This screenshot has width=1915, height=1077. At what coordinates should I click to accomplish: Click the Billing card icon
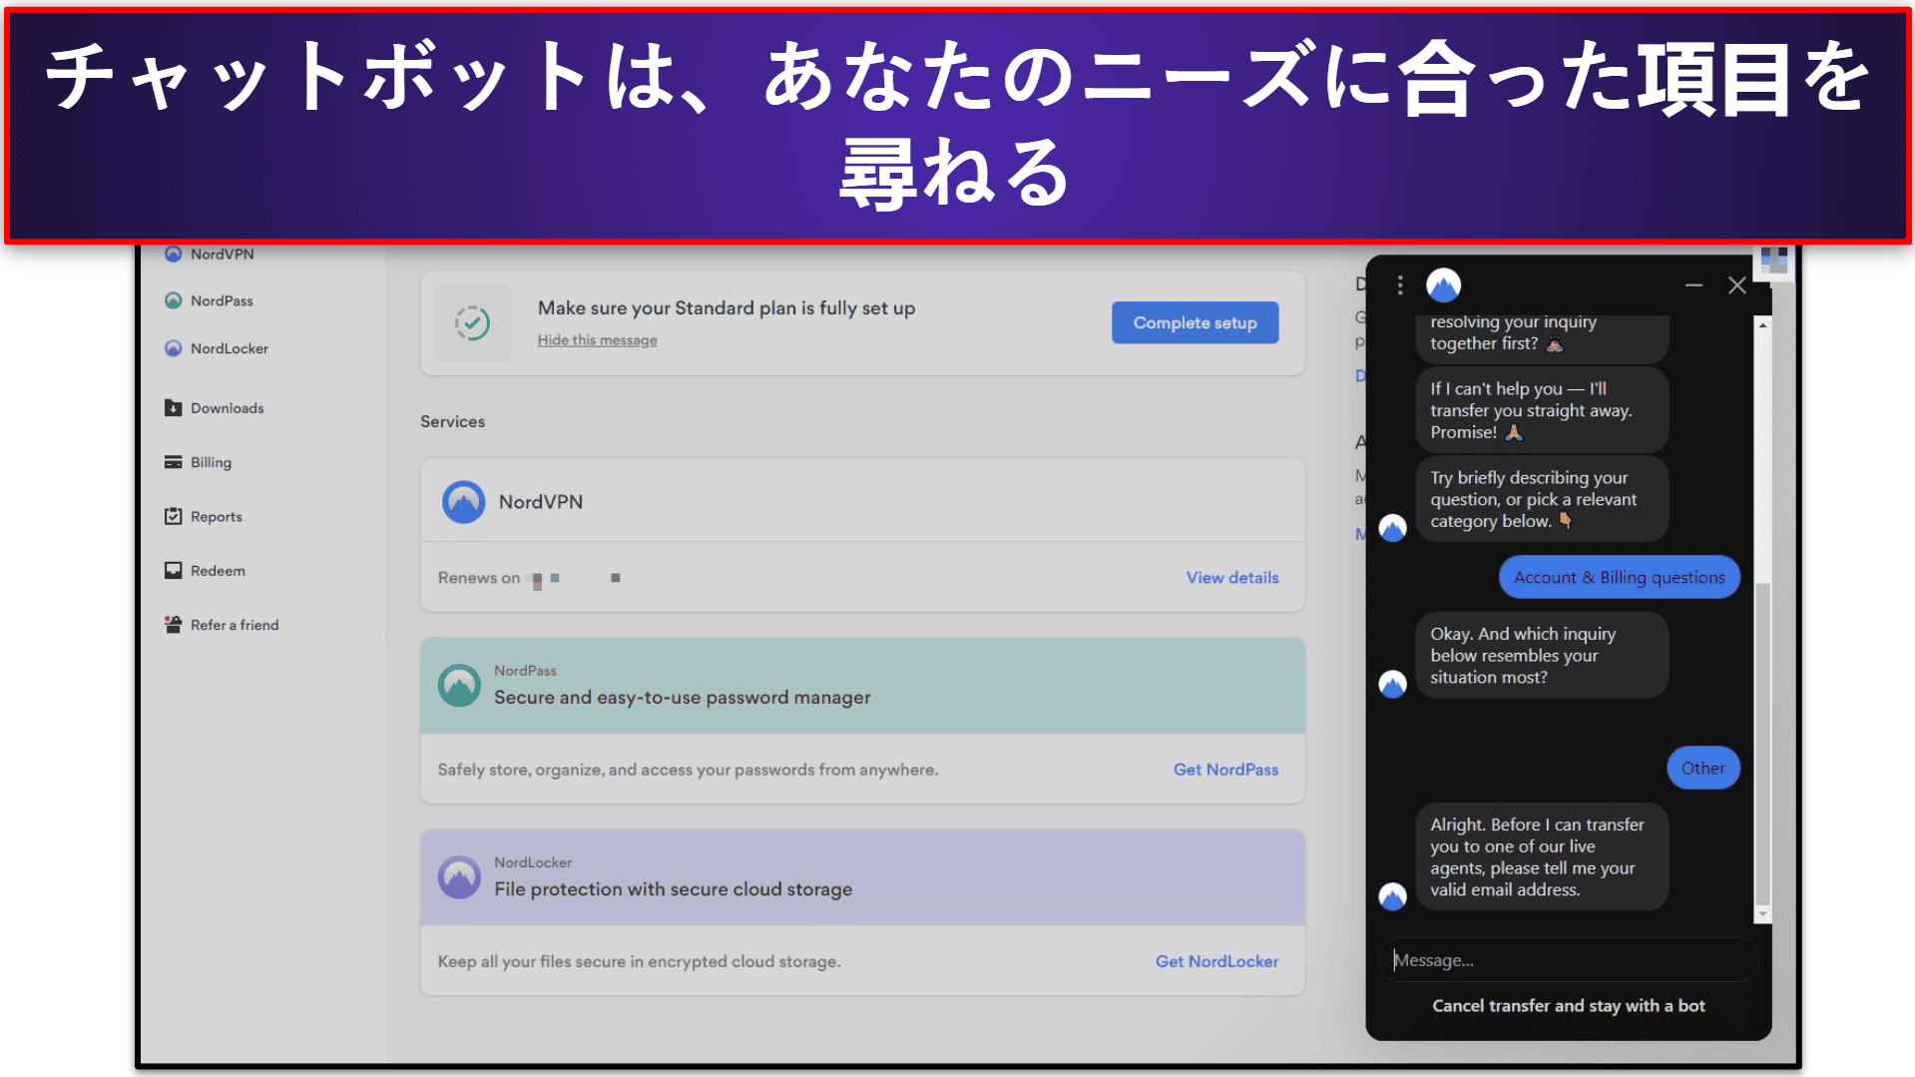[173, 462]
